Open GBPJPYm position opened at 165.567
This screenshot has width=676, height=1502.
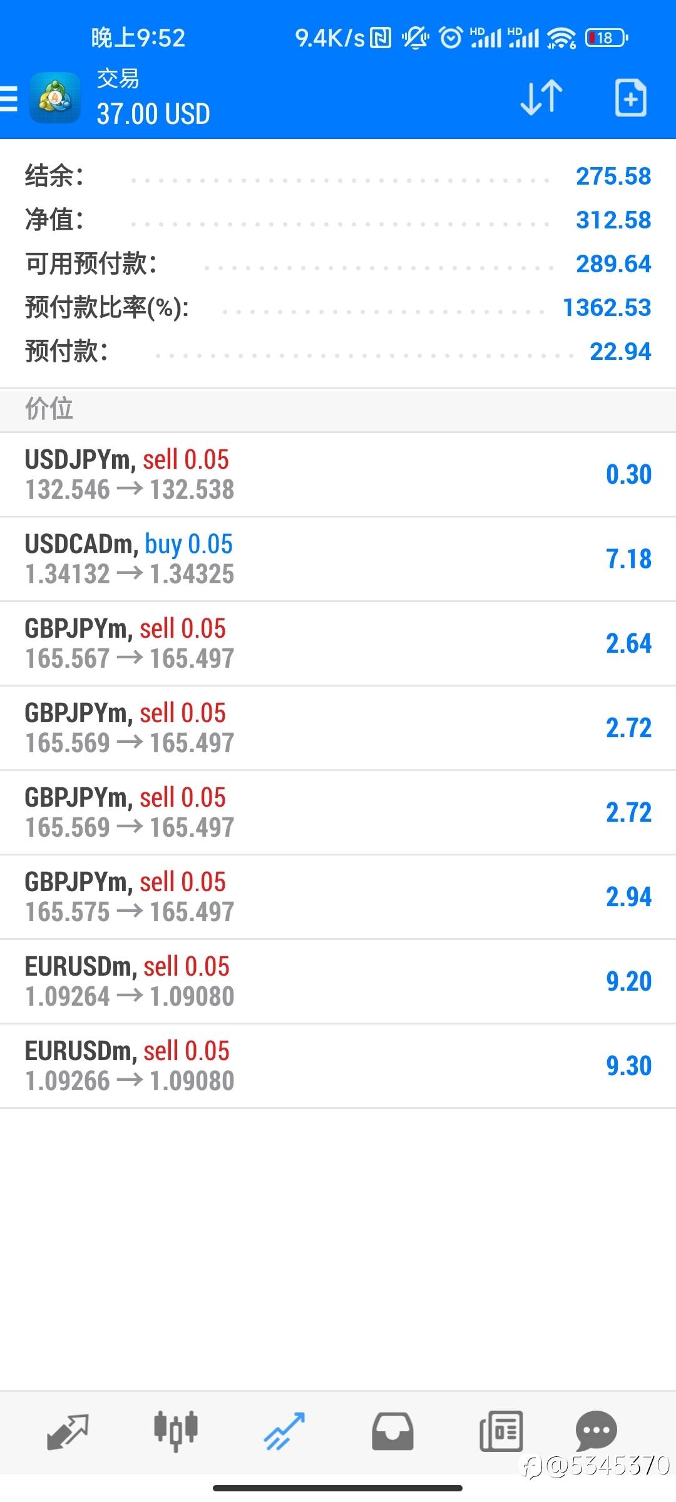[x=338, y=643]
